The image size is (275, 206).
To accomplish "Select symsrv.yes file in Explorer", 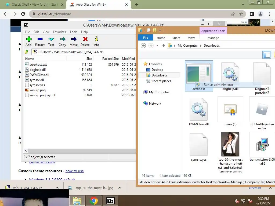I will coord(199,147).
